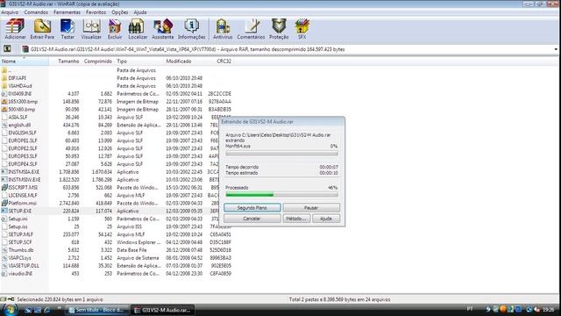The height and width of the screenshot is (316, 561).
Task: Click the Ajuda button in the dialog
Action: 326,219
